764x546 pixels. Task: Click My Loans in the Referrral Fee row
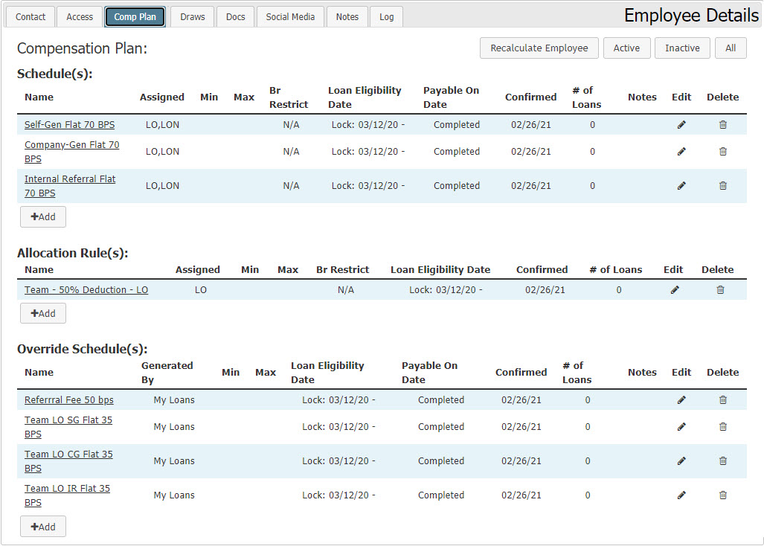[x=174, y=400]
